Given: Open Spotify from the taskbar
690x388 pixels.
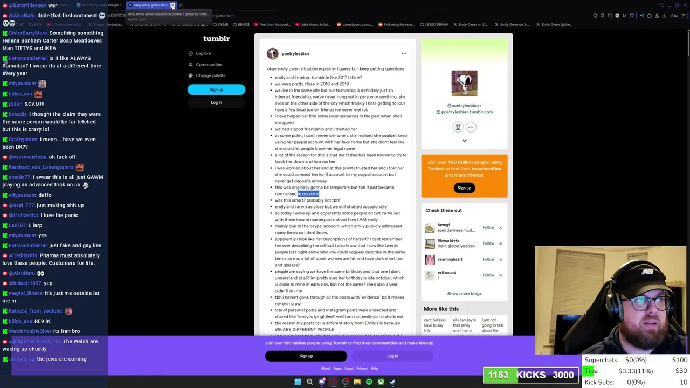Looking at the screenshot, I should (369, 382).
